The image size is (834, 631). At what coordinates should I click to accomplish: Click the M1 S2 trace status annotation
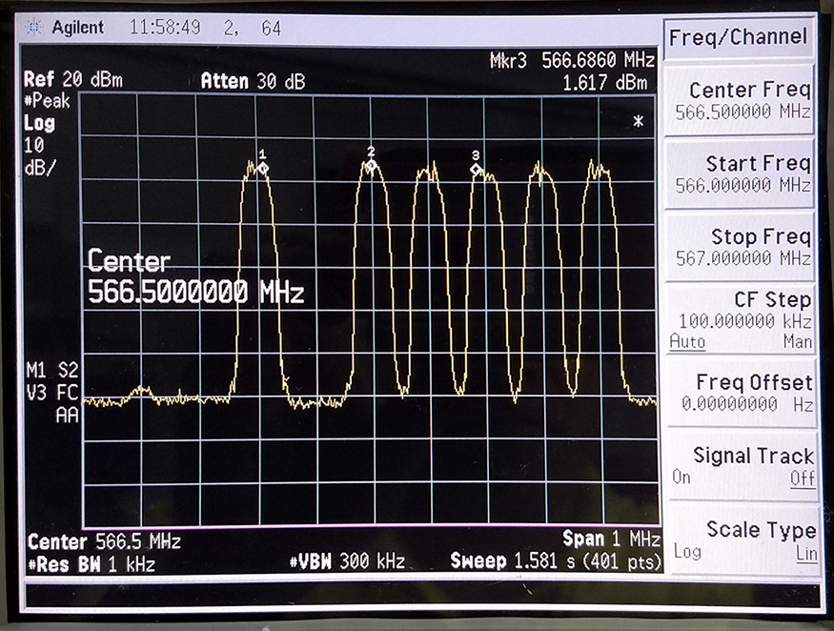[52, 369]
